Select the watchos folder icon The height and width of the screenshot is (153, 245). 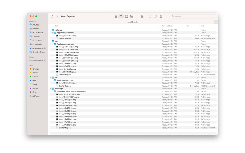53,30
